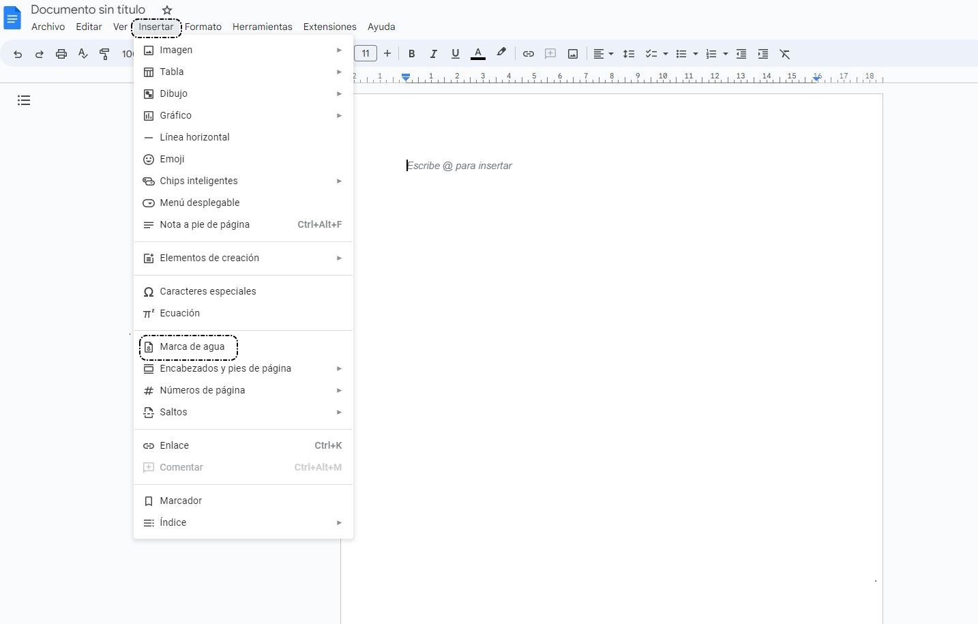Select Marca de agua
This screenshot has width=978, height=624.
click(x=243, y=346)
